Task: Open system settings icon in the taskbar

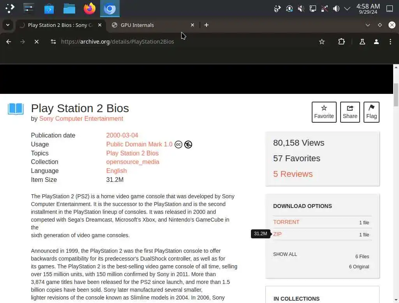Action: [28, 9]
